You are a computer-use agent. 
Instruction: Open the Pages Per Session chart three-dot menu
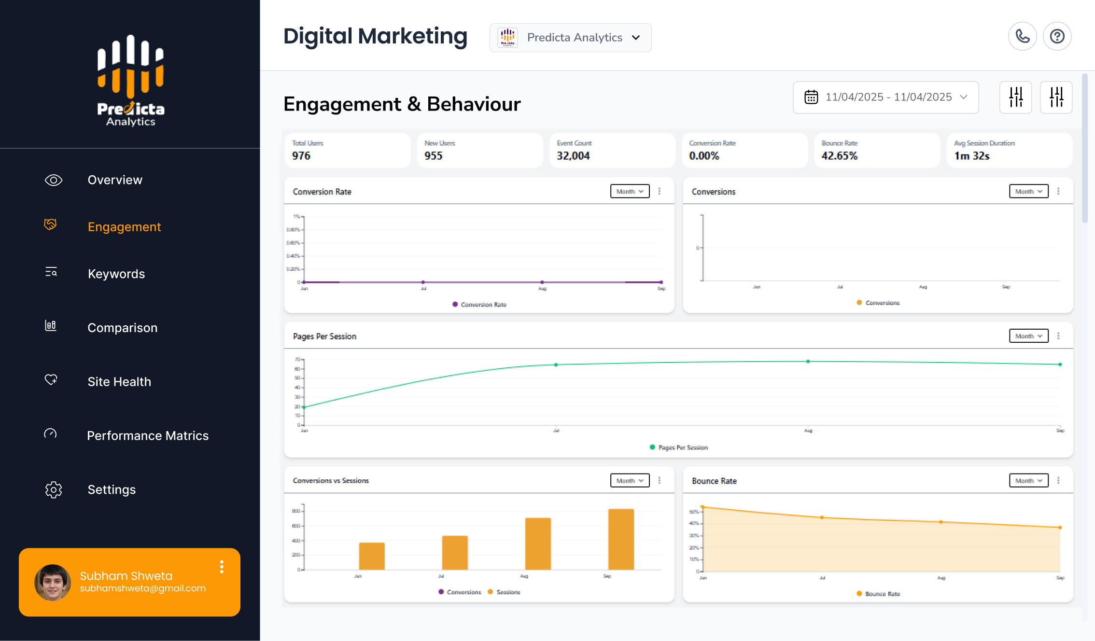1058,336
